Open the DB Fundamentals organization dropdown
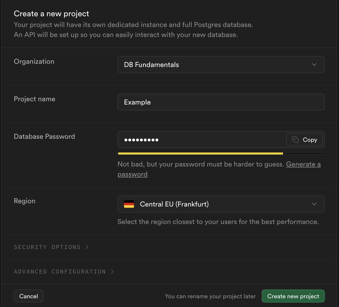 (x=221, y=64)
